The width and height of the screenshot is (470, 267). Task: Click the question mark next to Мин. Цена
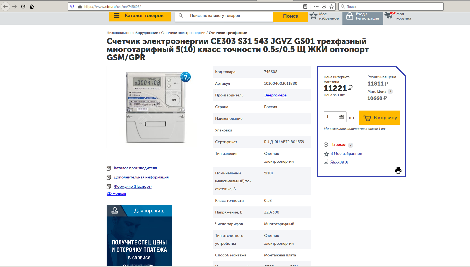click(x=390, y=92)
